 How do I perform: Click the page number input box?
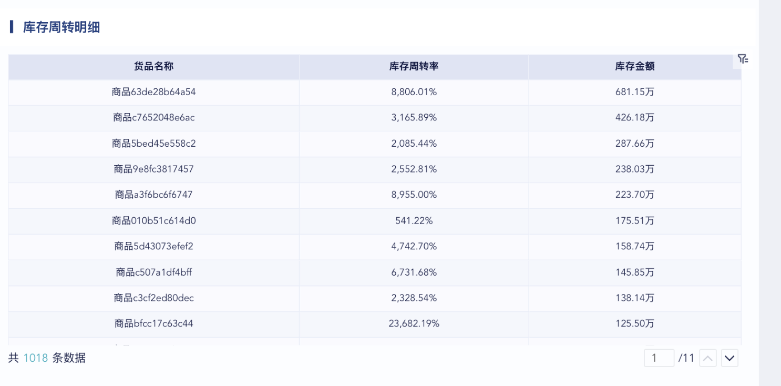click(659, 358)
